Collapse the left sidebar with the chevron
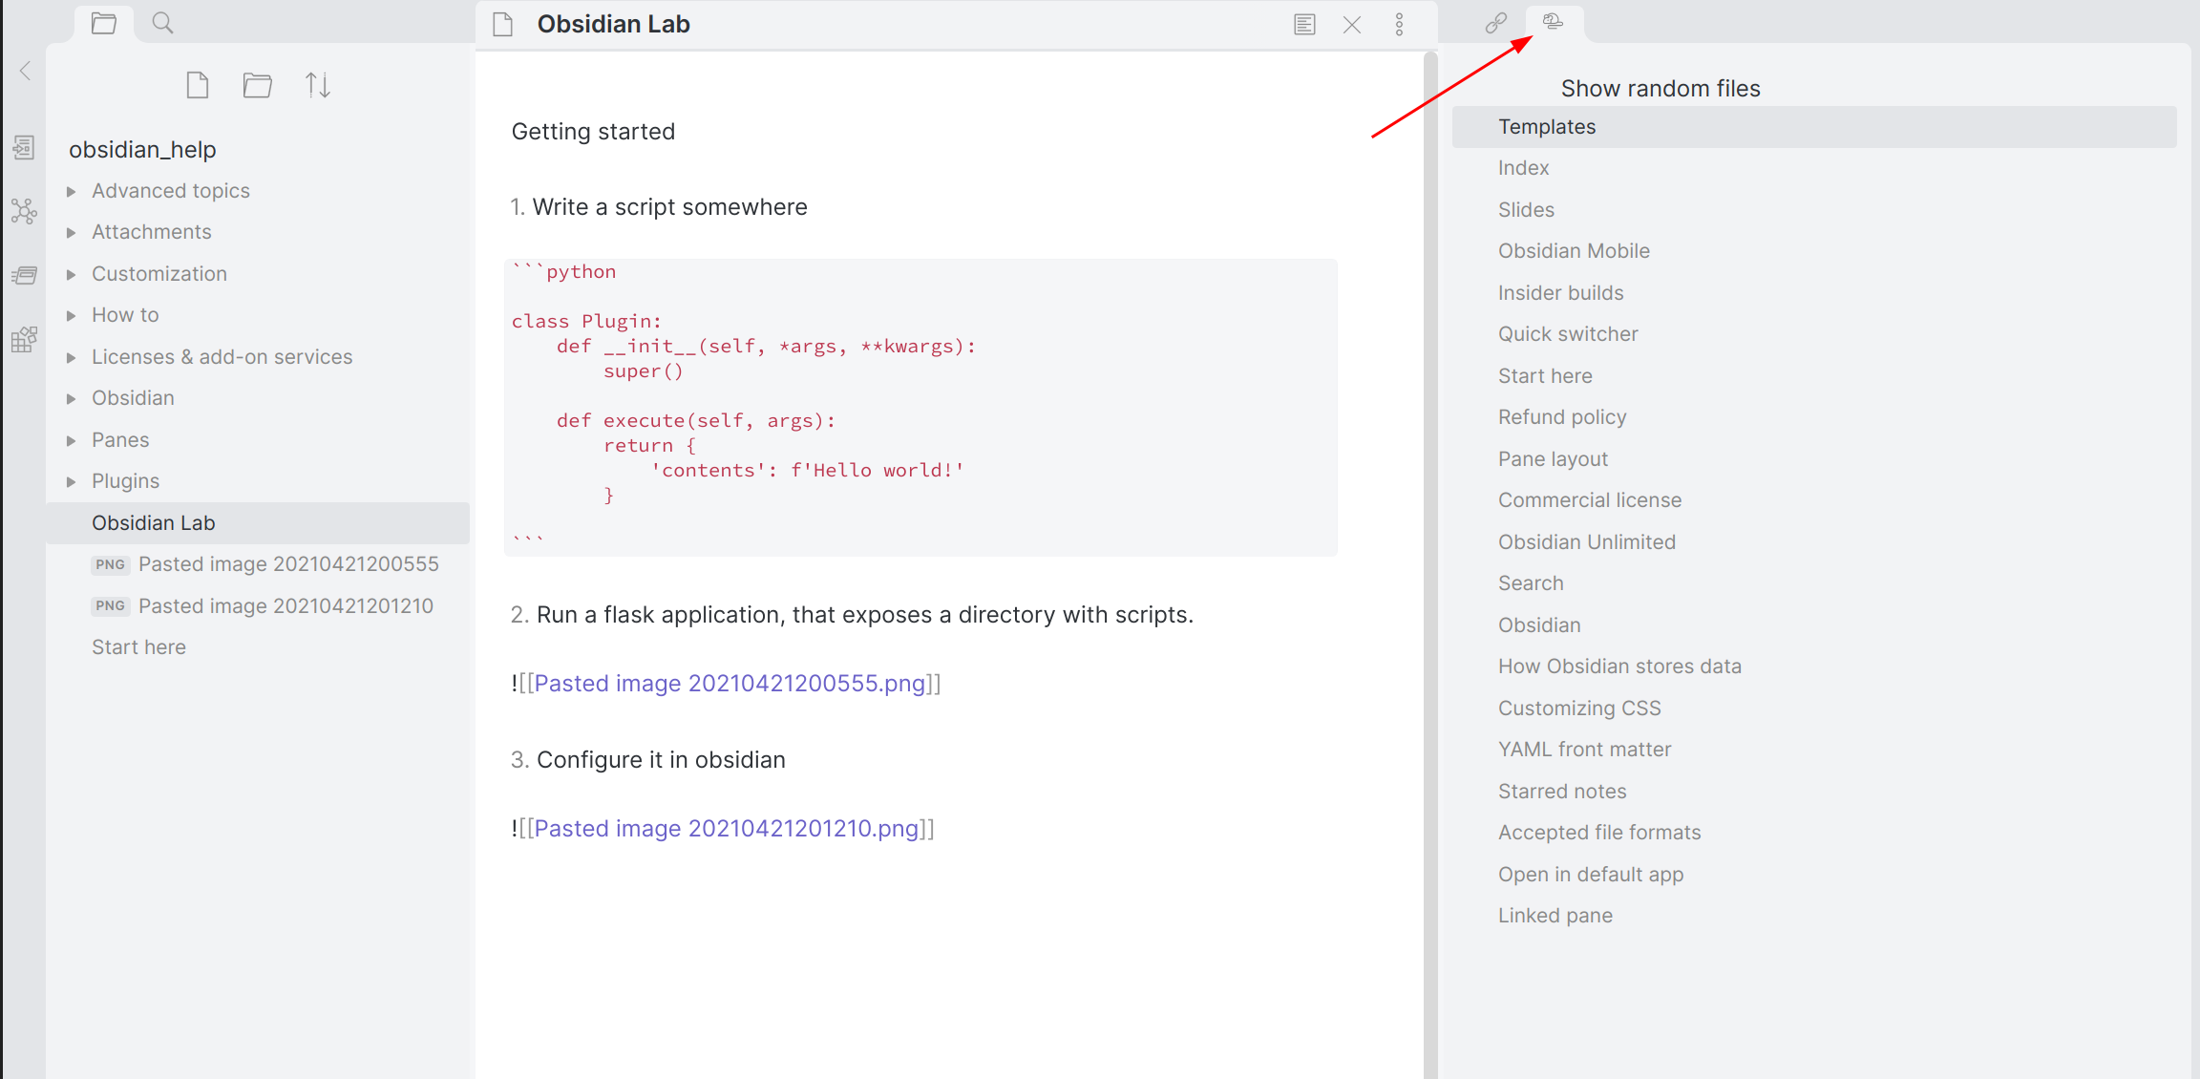 tap(26, 71)
